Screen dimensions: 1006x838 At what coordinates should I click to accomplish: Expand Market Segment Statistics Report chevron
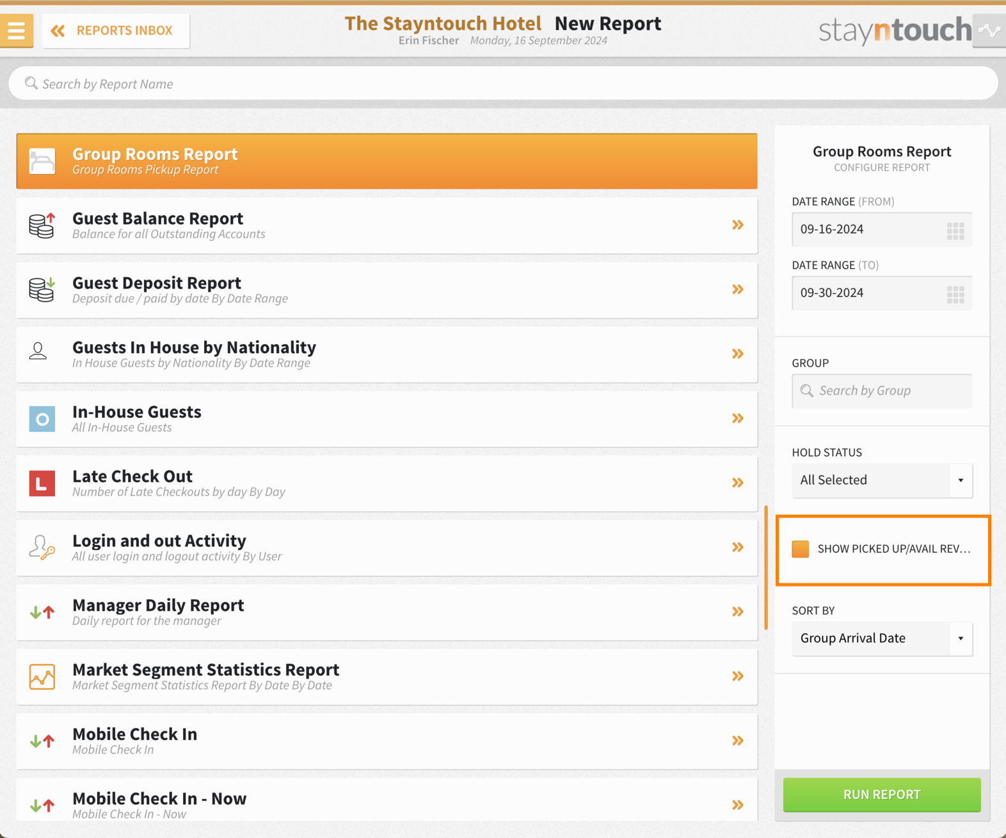click(738, 676)
